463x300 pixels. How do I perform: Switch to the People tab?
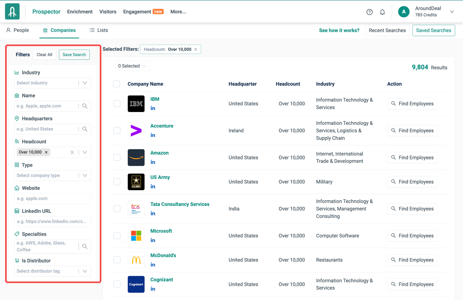[17, 30]
